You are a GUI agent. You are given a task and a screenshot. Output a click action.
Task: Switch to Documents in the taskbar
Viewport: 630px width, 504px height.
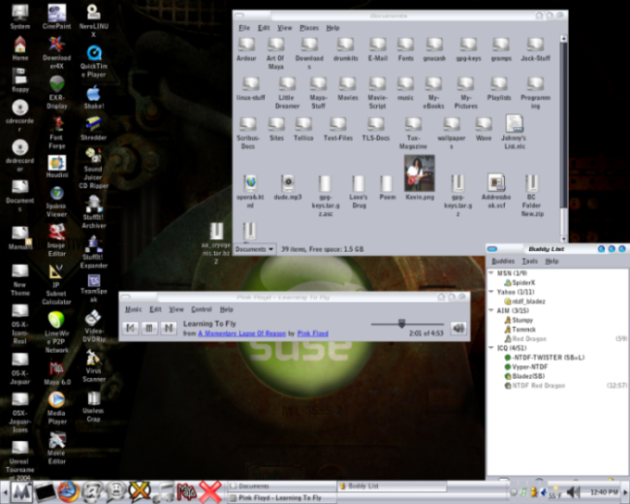point(282,486)
